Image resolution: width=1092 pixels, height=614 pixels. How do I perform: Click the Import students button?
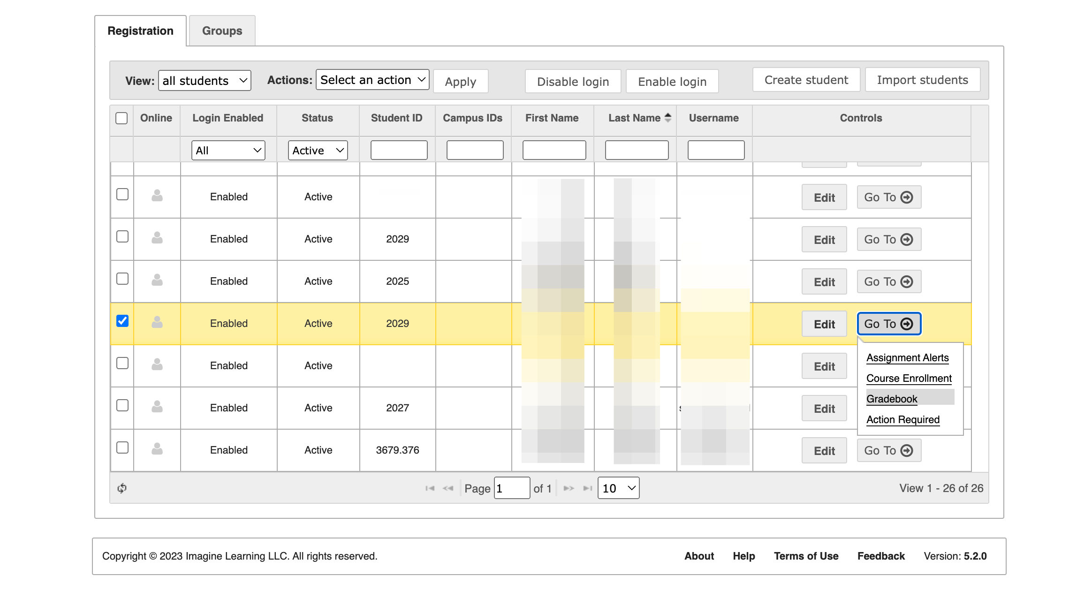click(923, 80)
